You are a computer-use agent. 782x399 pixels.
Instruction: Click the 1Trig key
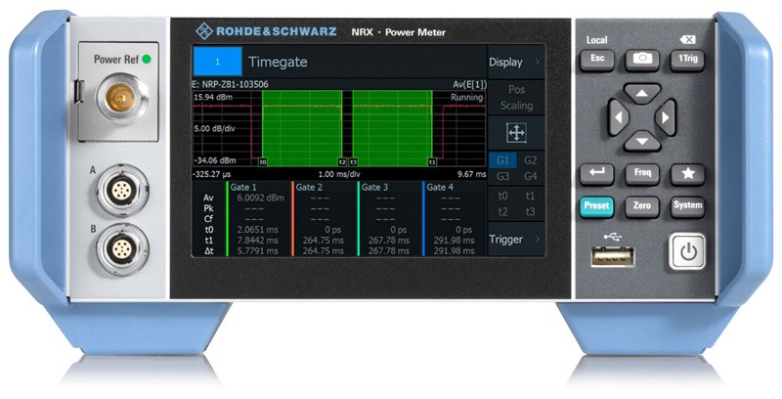[x=687, y=60]
